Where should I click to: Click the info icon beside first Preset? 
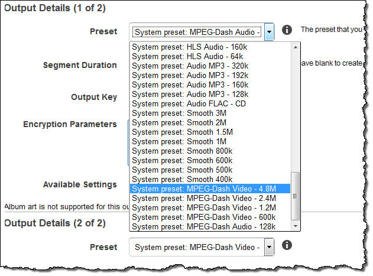[x=287, y=30]
